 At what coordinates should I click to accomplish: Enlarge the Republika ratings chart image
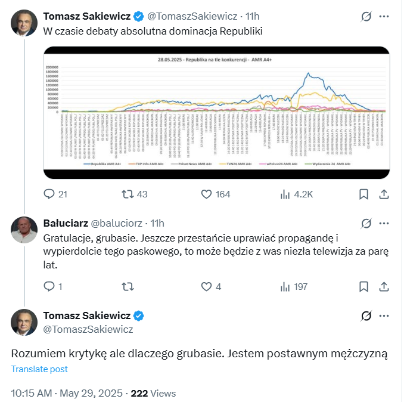216,112
